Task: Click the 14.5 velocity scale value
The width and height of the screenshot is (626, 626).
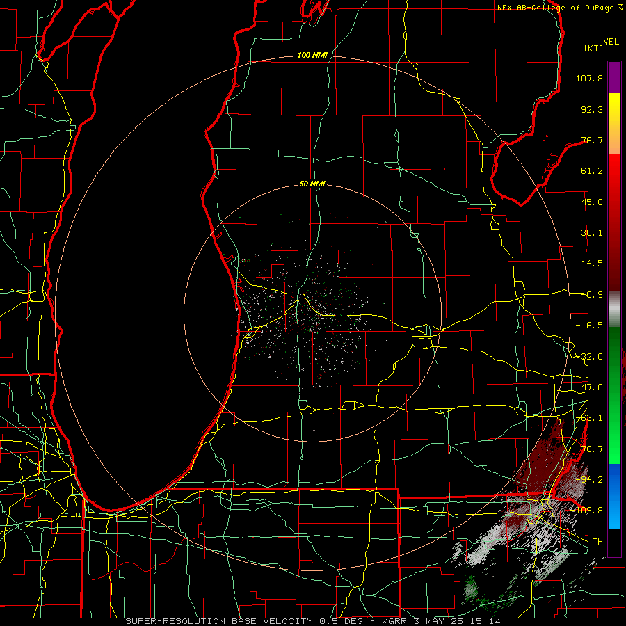Action: (x=592, y=264)
